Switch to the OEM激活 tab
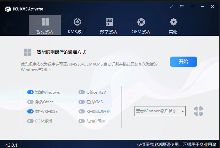 (x=141, y=26)
